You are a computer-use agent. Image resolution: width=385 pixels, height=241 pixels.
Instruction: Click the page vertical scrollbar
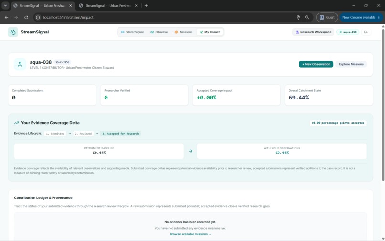[x=383, y=105]
